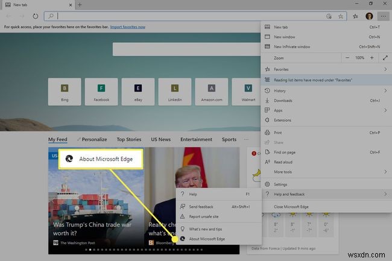Open the China trade war story headline

(92, 229)
